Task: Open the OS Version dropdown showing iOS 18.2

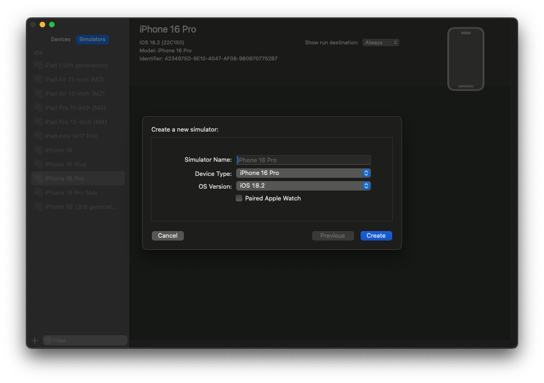Action: click(x=303, y=185)
